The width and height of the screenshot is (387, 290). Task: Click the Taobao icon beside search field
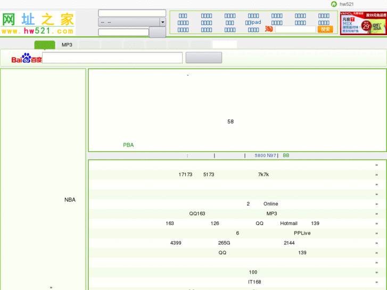pos(269,29)
